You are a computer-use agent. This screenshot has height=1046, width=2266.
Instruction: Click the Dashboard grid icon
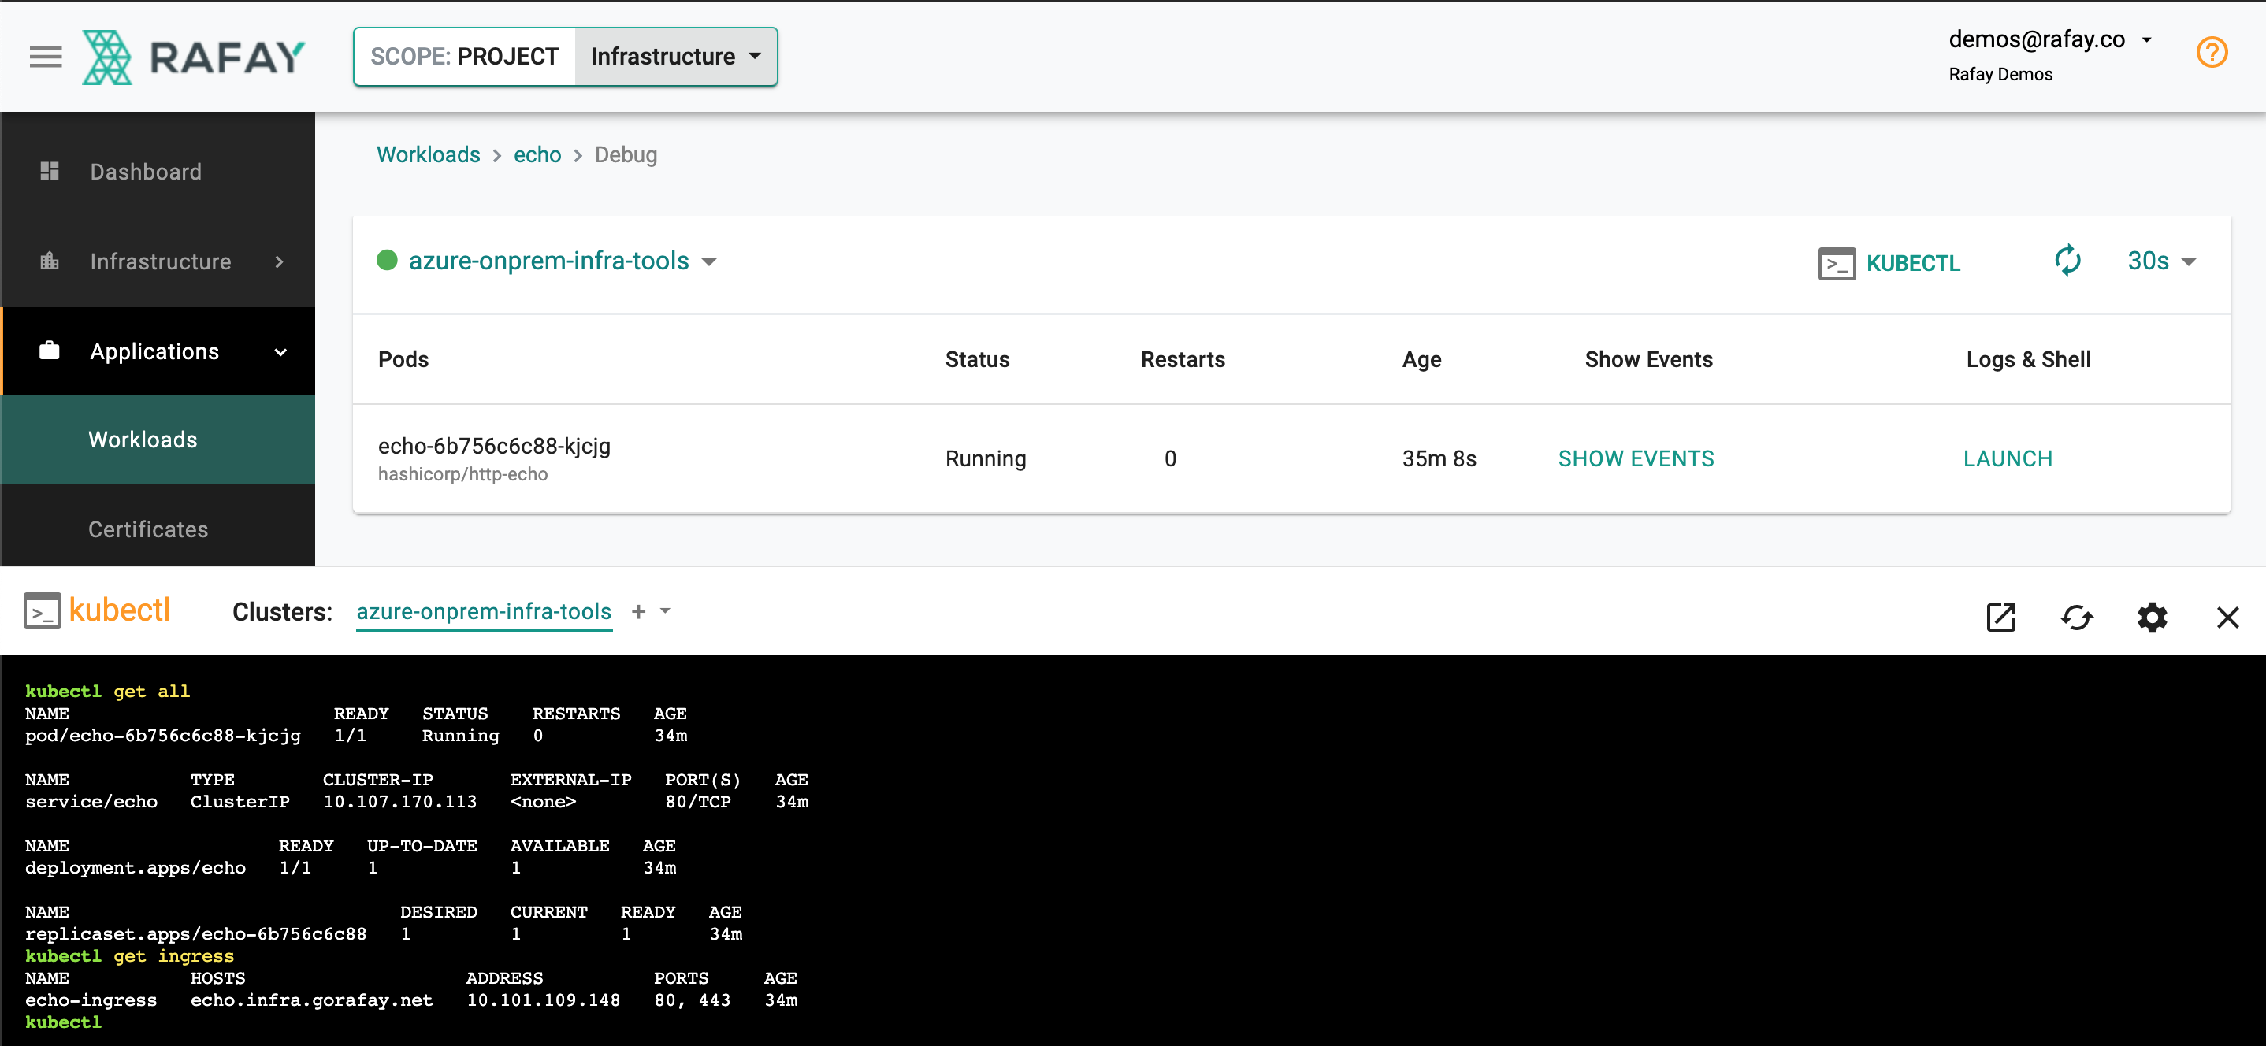50,171
